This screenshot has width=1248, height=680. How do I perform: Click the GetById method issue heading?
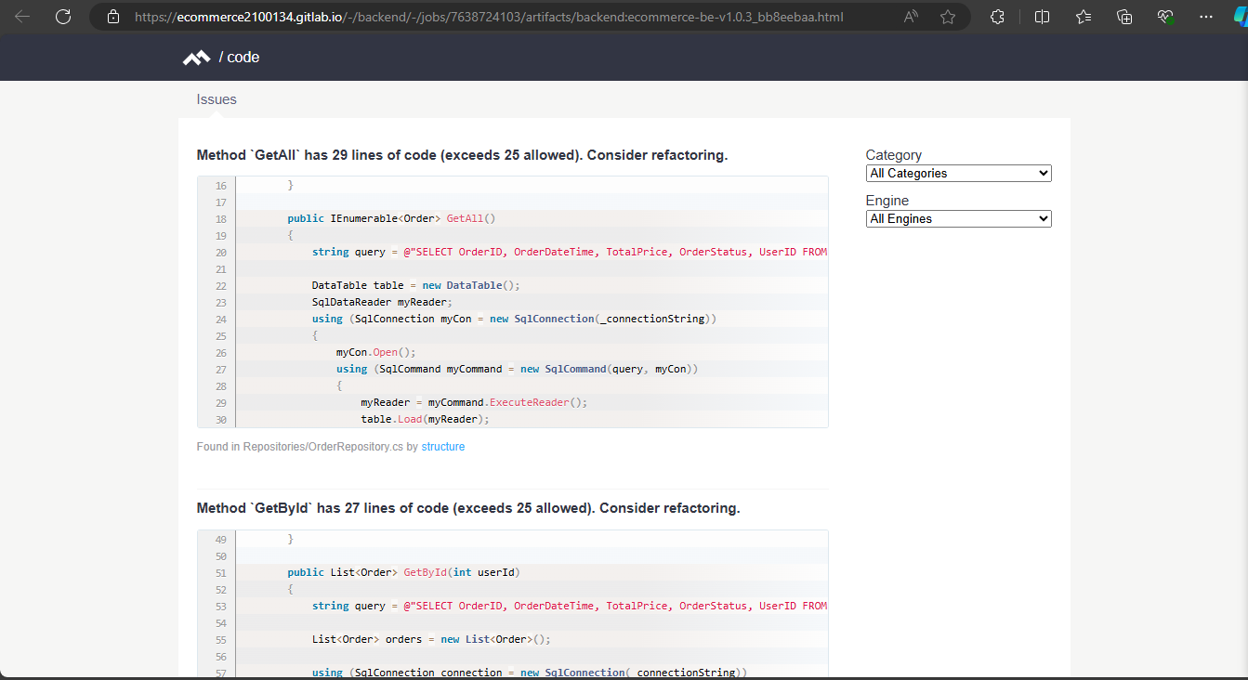(x=468, y=508)
